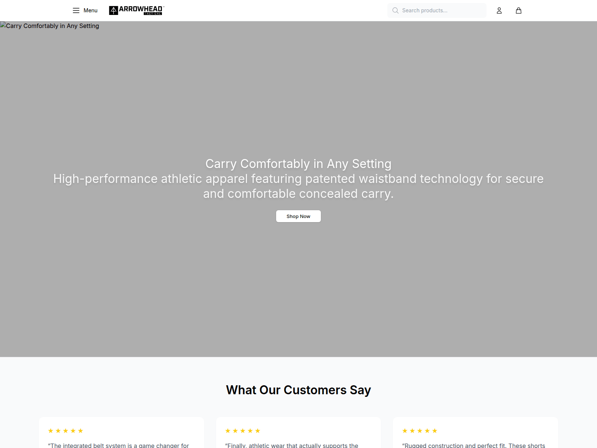The height and width of the screenshot is (448, 597).
Task: Open the 'Rugged construction' review card
Action: click(475, 433)
